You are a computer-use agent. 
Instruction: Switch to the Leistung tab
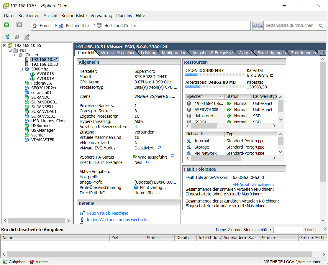click(149, 53)
